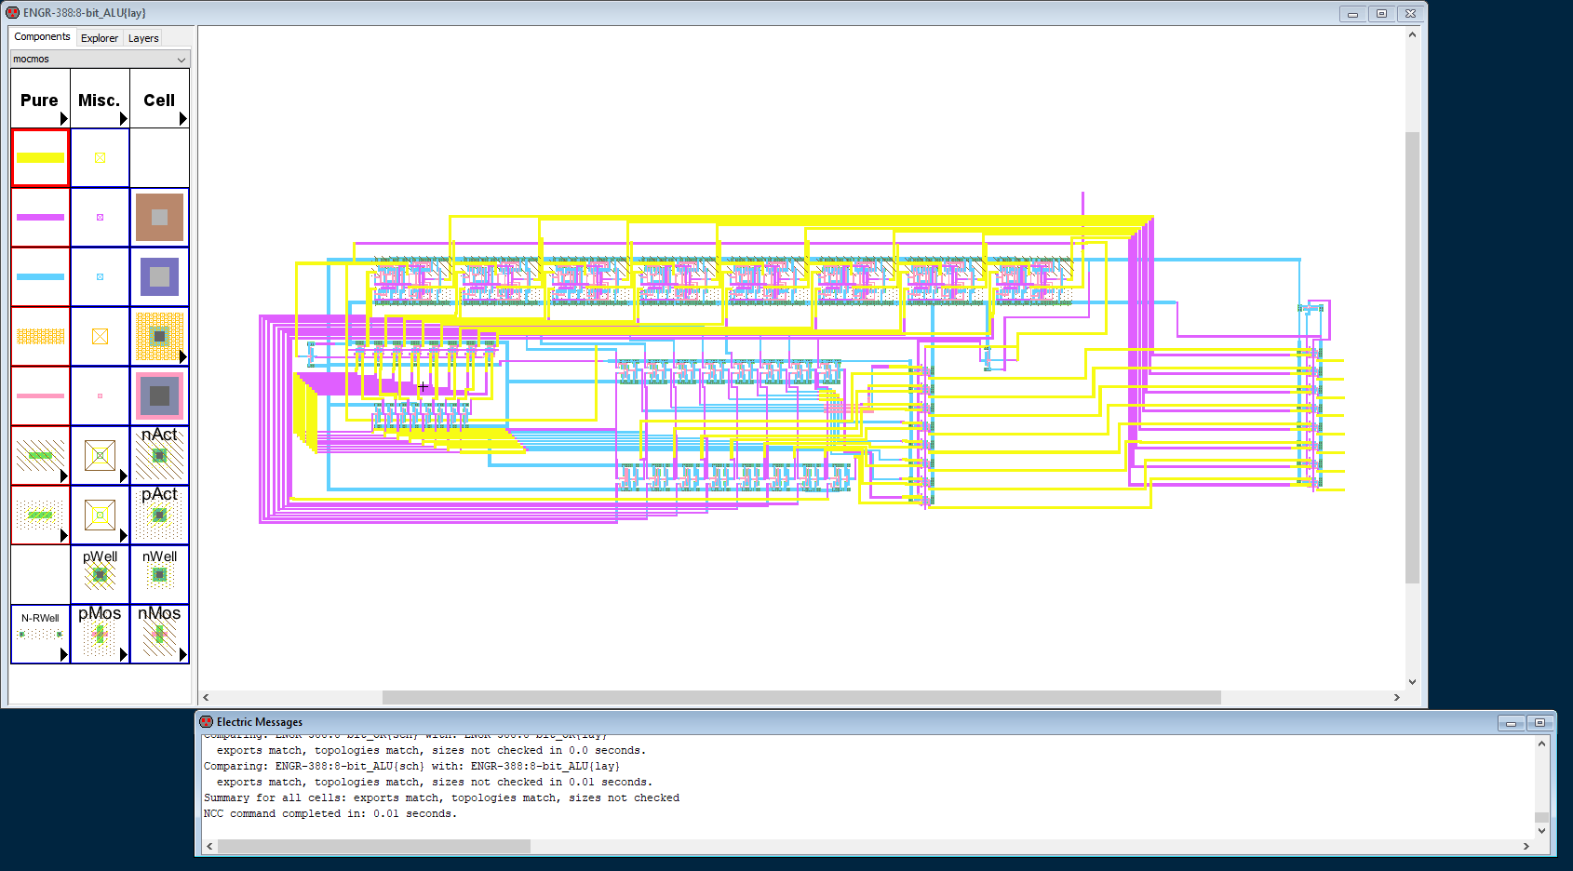Select the small pink pin node

coord(100,396)
